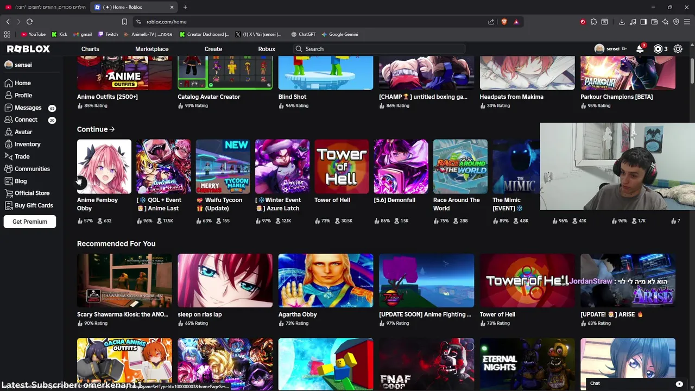Open the Robux balance icon
This screenshot has height=391, width=695.
click(x=658, y=49)
